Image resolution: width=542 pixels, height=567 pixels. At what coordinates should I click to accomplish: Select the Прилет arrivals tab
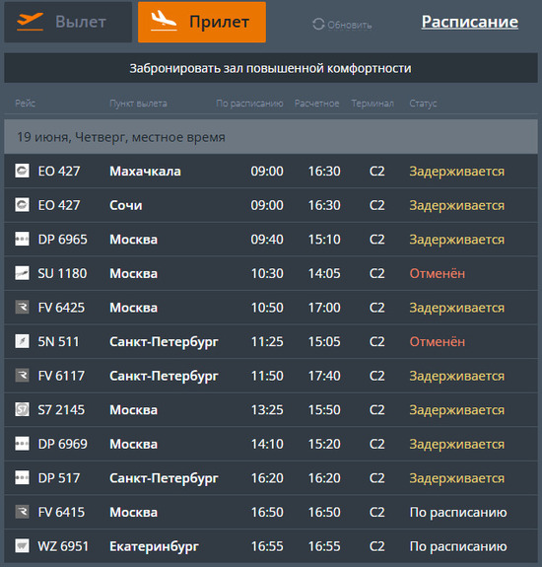pyautogui.click(x=202, y=22)
